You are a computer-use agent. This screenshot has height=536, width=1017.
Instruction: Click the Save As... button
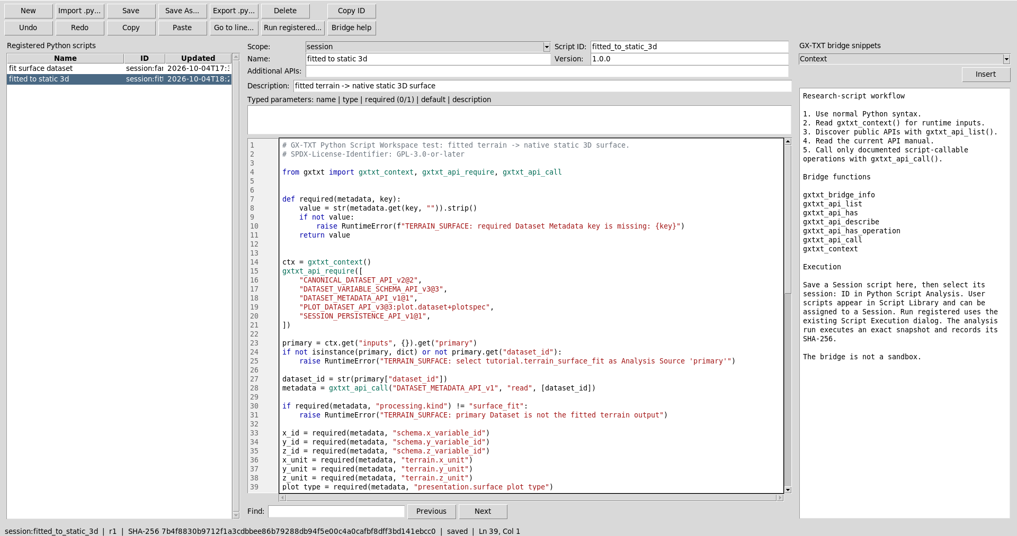[x=182, y=11]
